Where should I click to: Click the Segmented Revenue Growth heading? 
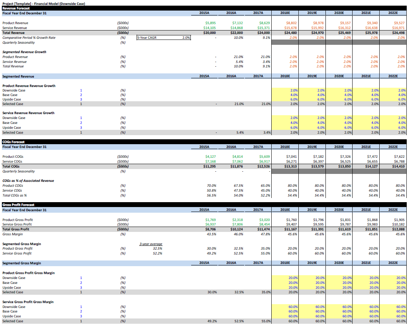pyautogui.click(x=24, y=52)
